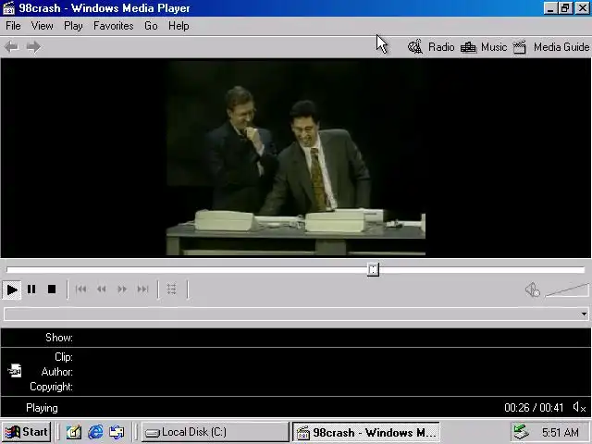The width and height of the screenshot is (592, 444).
Task: Open the View menu
Action: pos(42,26)
